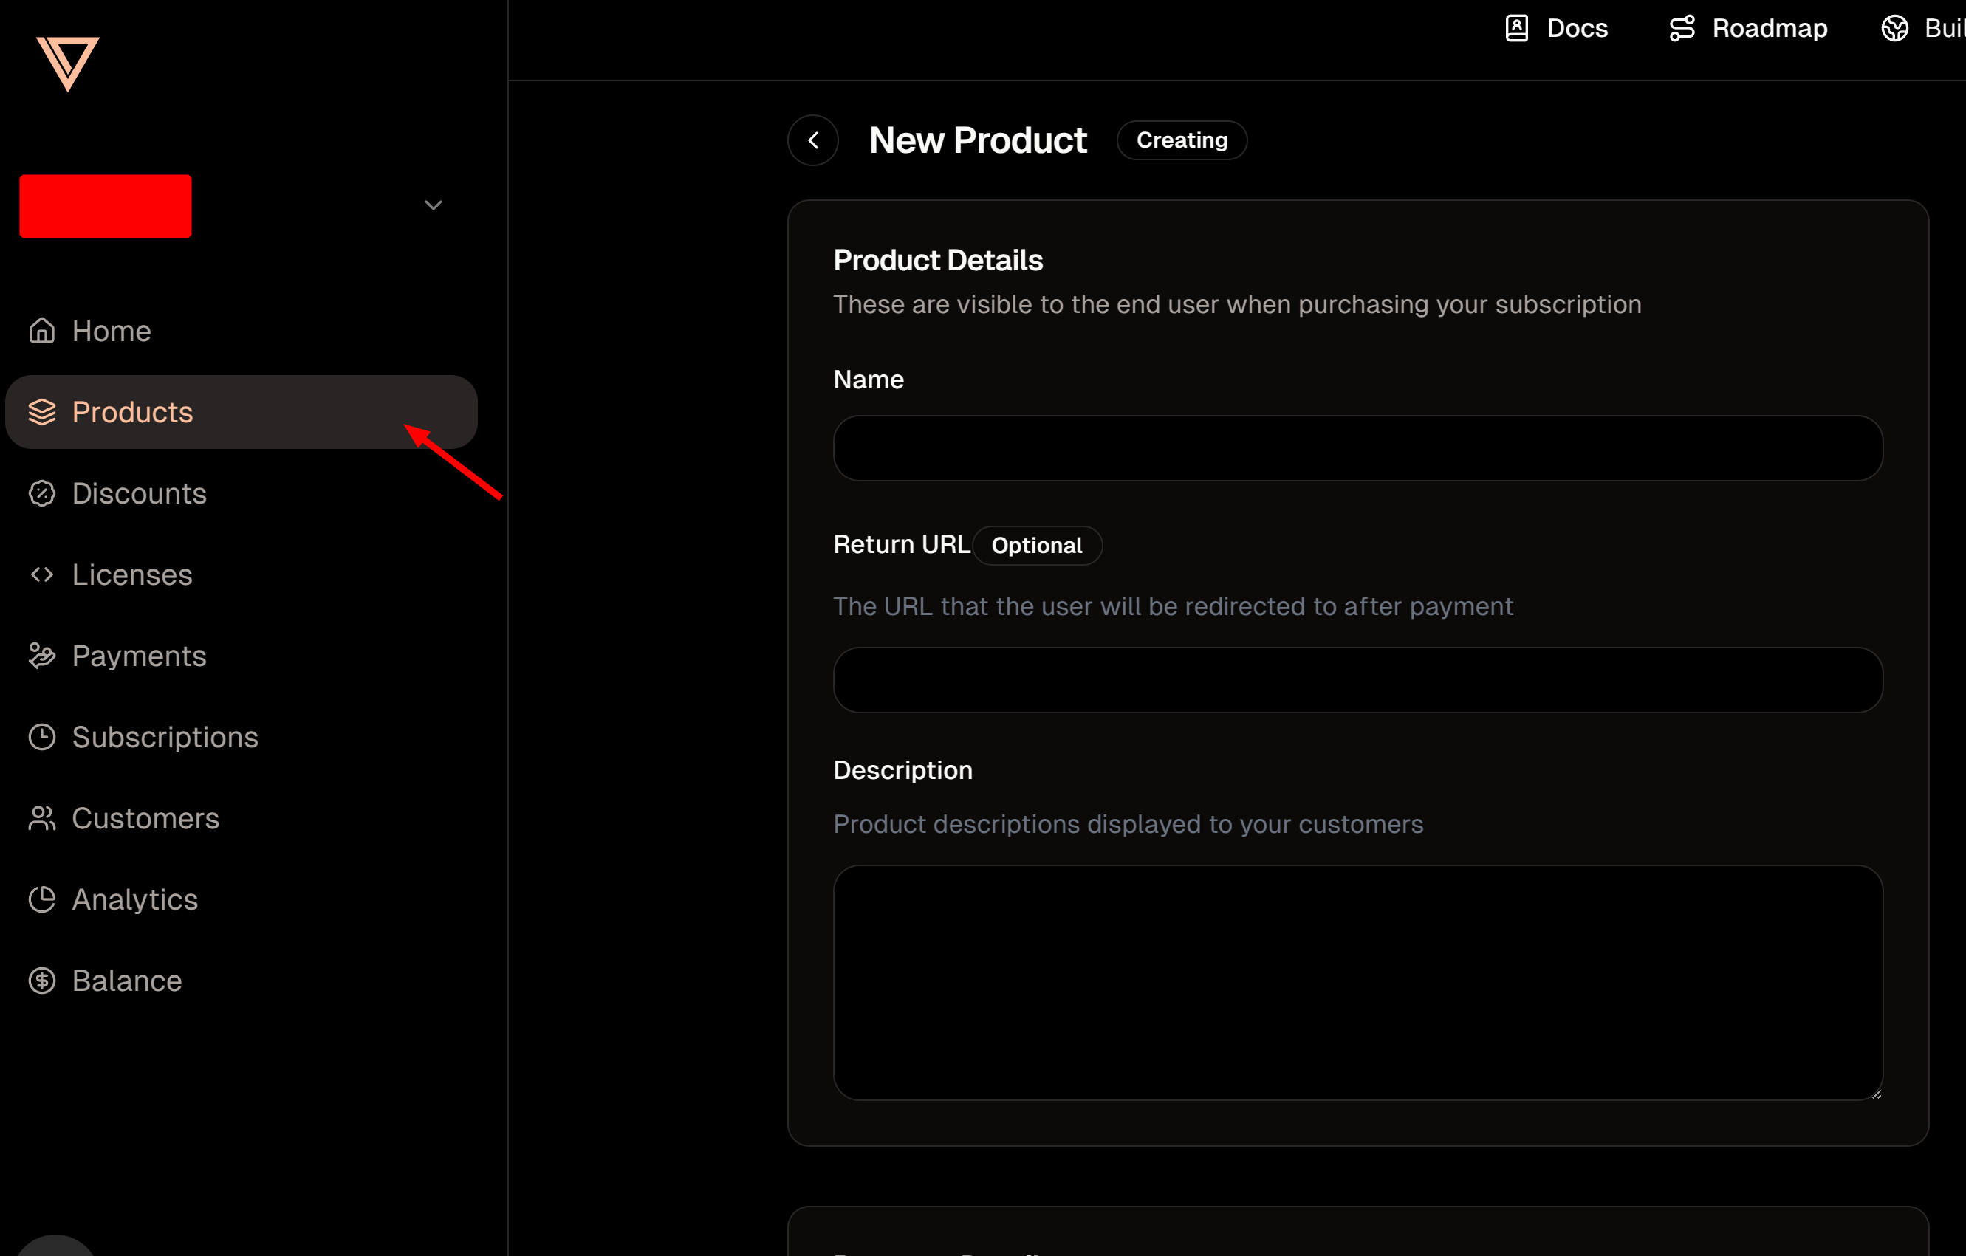The width and height of the screenshot is (1966, 1256).
Task: Click the Payments hand-coins icon
Action: click(x=41, y=656)
